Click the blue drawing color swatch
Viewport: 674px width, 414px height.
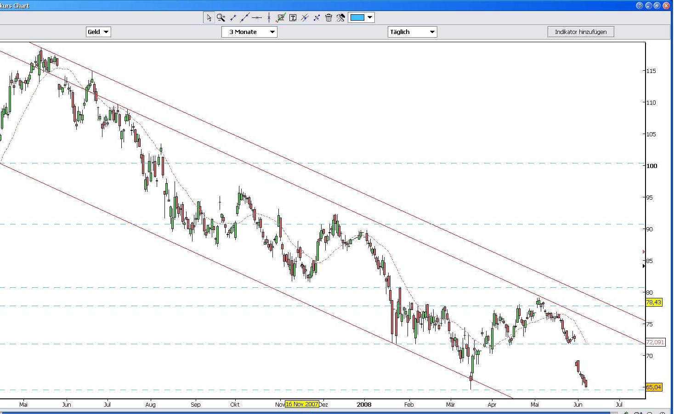point(357,18)
